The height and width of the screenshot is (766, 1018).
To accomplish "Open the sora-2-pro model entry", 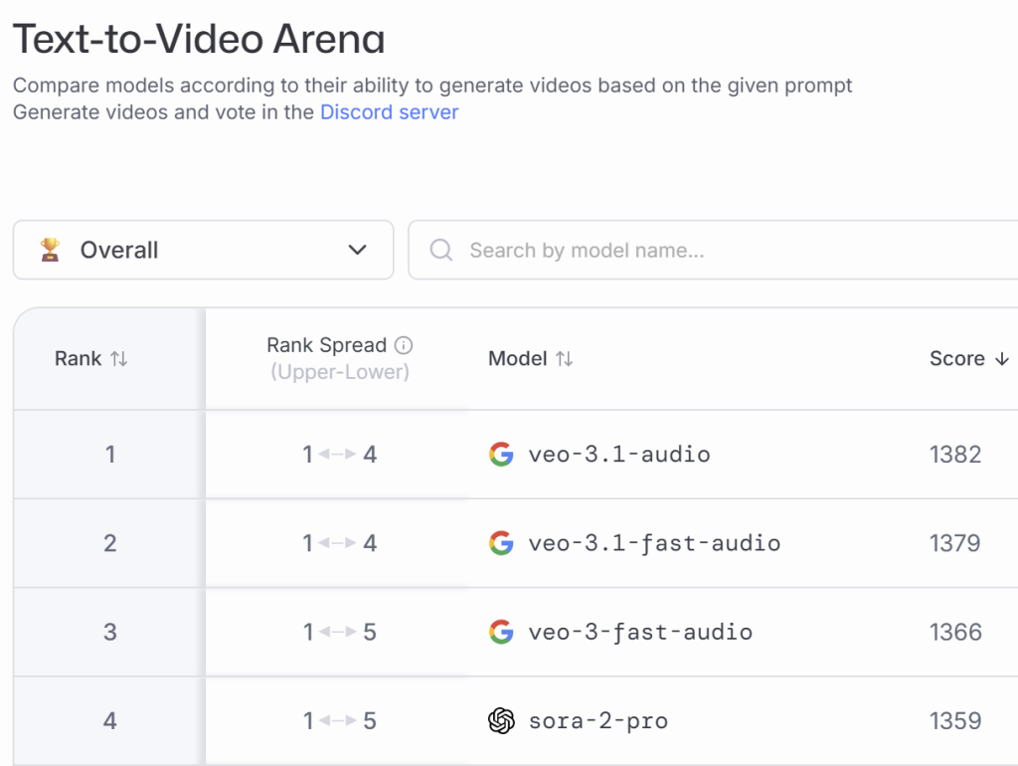I will (x=597, y=720).
